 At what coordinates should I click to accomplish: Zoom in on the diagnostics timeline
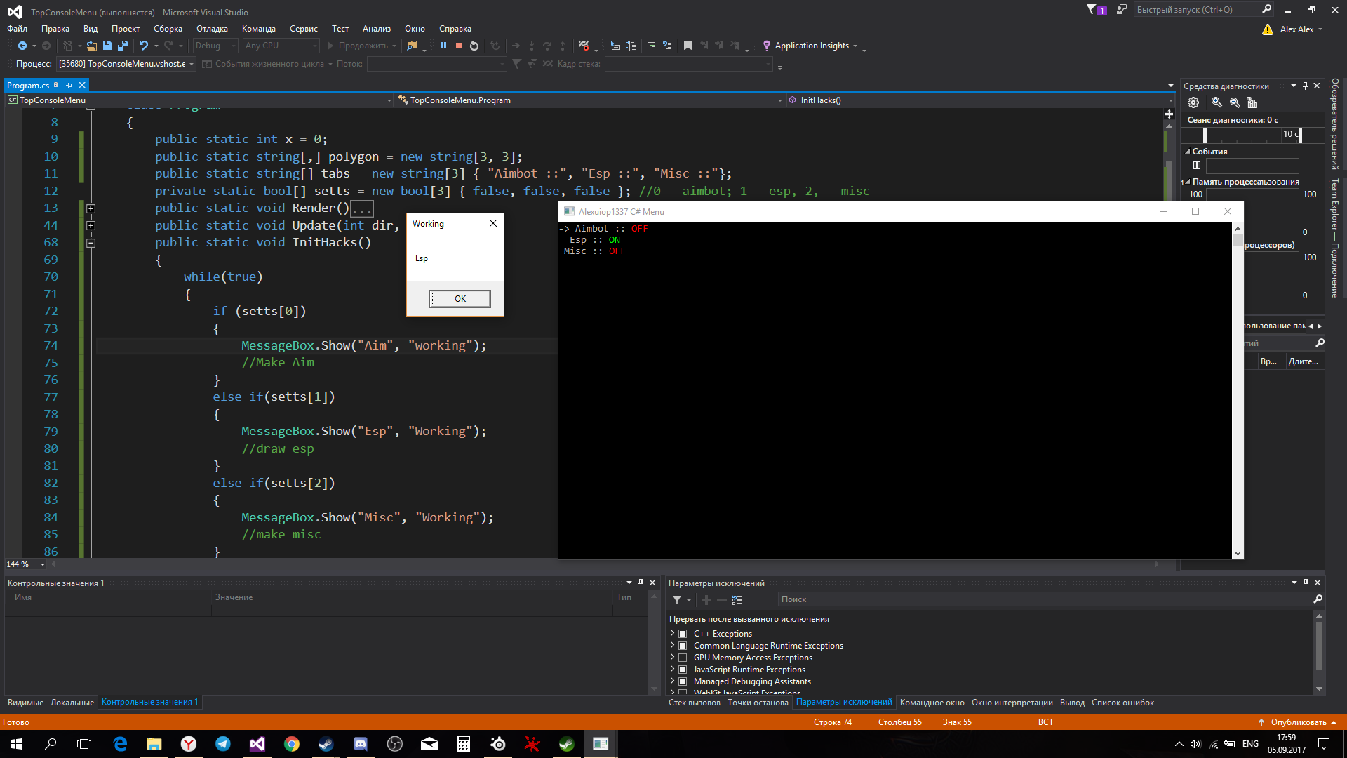pos(1217,102)
